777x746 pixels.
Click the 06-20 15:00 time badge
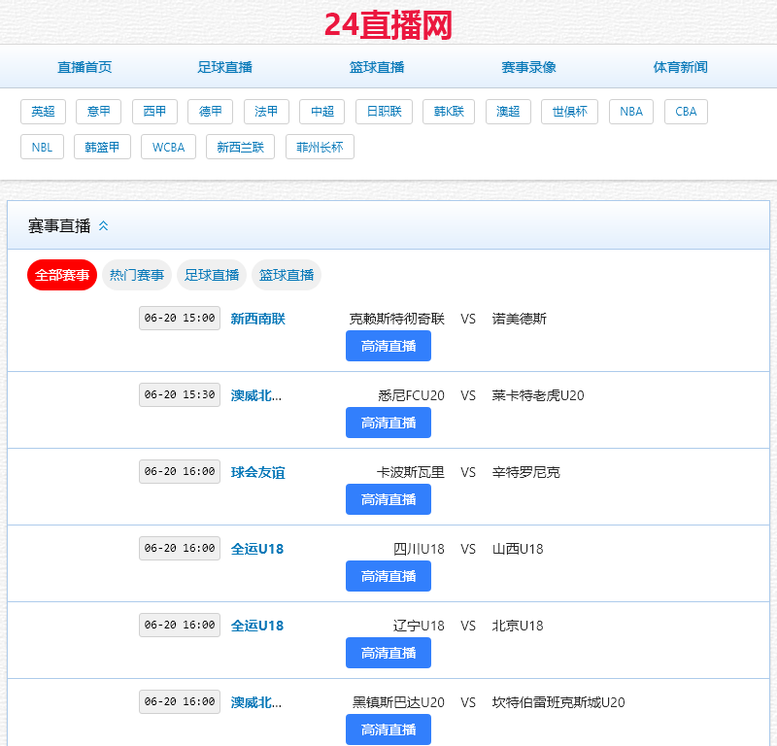tap(180, 318)
